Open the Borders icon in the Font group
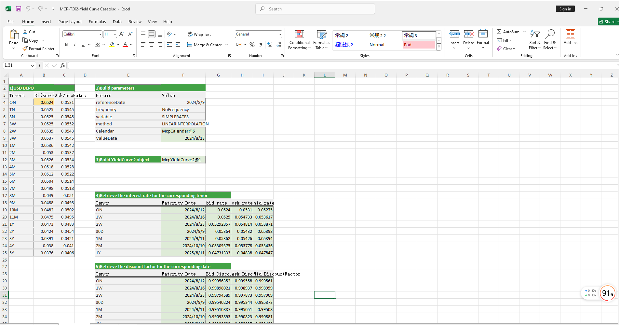619x325 pixels. 97,45
